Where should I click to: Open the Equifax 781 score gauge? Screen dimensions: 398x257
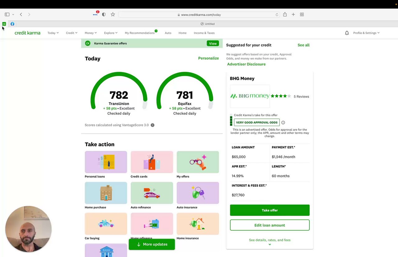(x=185, y=93)
